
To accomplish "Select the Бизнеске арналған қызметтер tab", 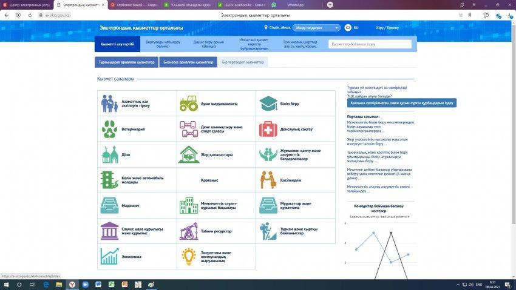I will click(188, 62).
